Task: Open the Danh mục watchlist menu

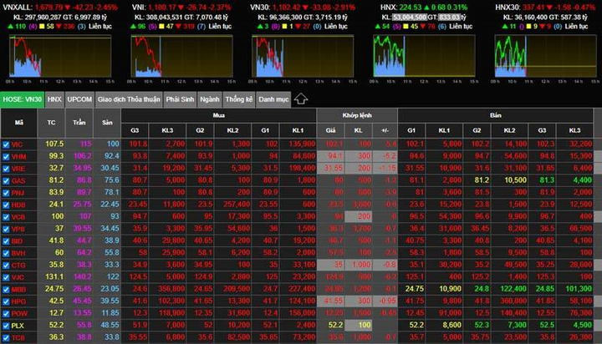Action: point(273,99)
